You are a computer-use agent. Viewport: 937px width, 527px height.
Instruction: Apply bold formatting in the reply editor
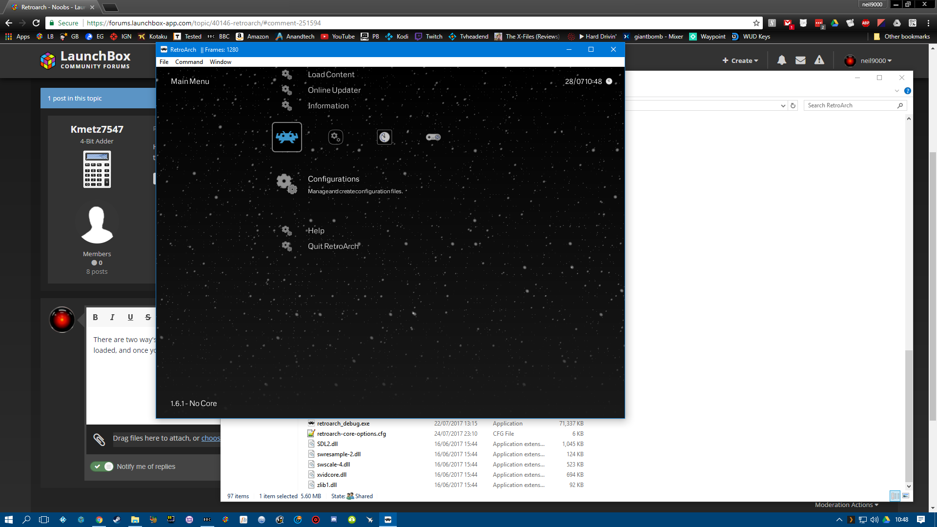click(x=95, y=317)
